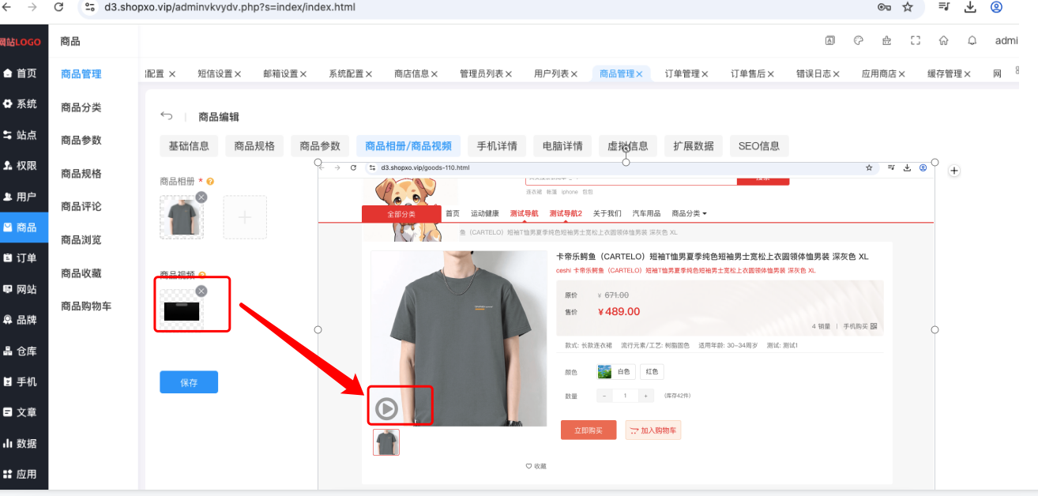
Task: Click the clear cache broom icon
Action: (x=887, y=41)
